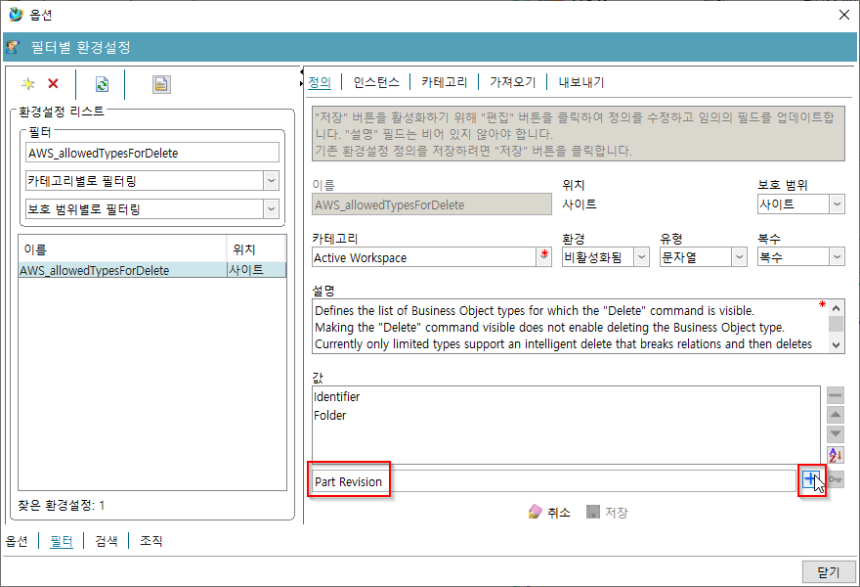860x587 pixels.
Task: Click the report document icon in toolbar
Action: pyautogui.click(x=161, y=84)
